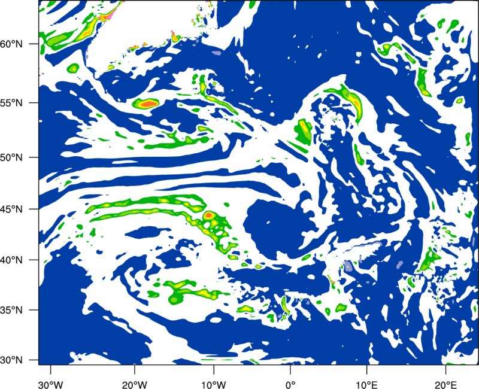Image resolution: width=479 pixels, height=389 pixels.
Task: Click the 30°W longitude label
Action: [x=50, y=385]
